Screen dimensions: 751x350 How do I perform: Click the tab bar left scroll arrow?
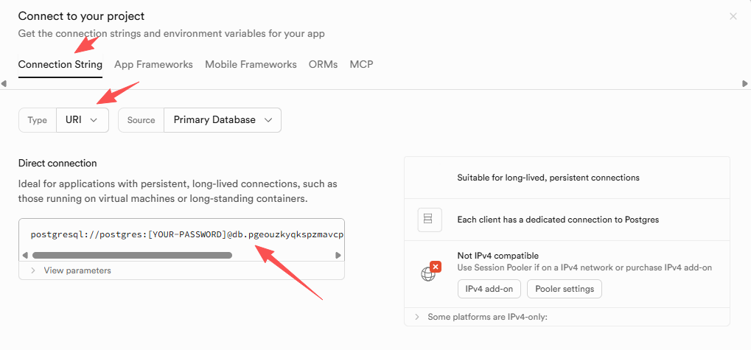click(4, 84)
